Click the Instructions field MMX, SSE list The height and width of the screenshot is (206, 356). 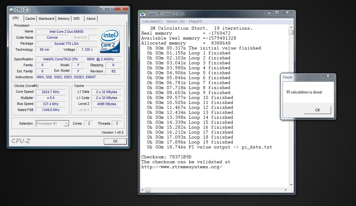pos(79,77)
